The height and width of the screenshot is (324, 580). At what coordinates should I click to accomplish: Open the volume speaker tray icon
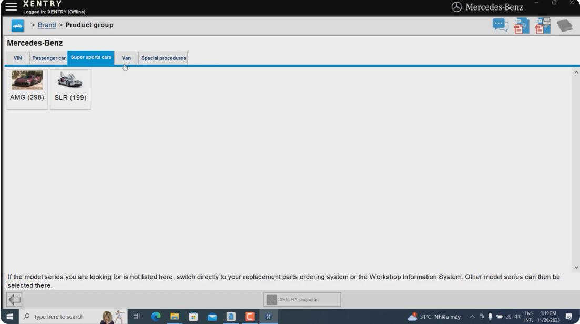[517, 317]
